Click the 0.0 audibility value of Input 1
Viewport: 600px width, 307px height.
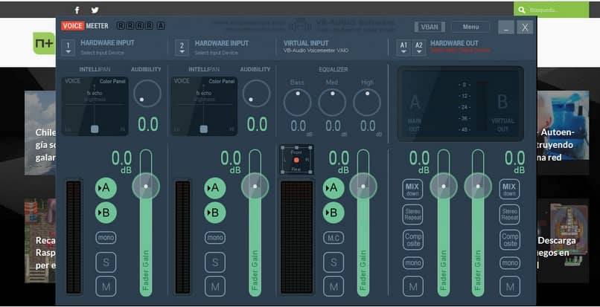pos(148,125)
